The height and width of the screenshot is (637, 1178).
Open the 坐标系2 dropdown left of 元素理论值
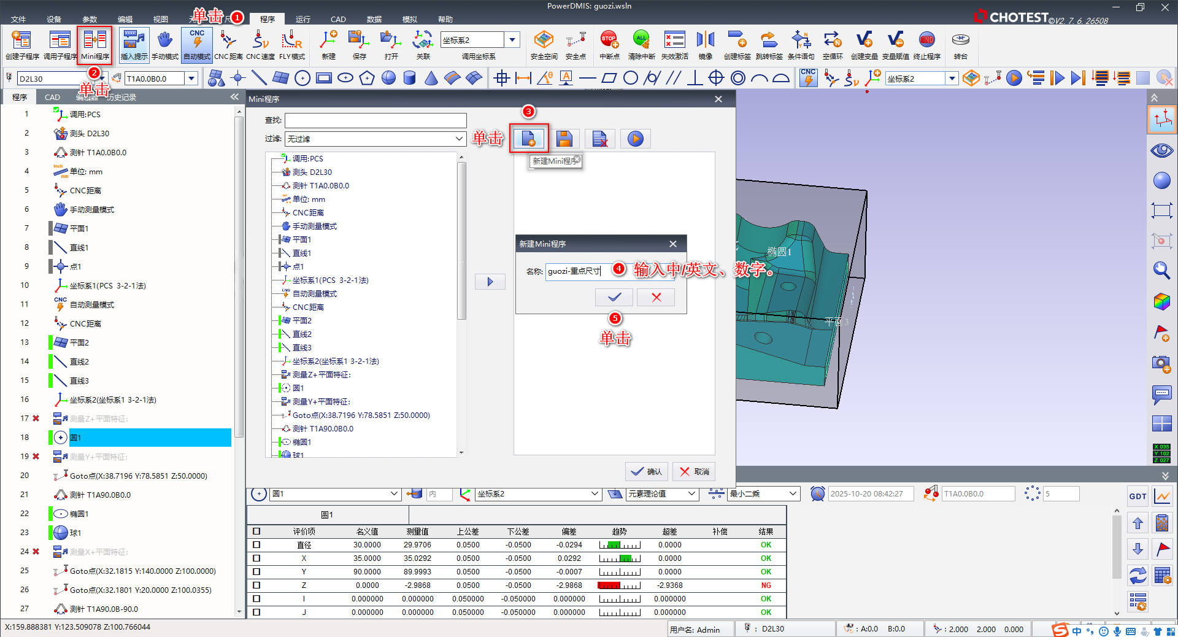(538, 494)
